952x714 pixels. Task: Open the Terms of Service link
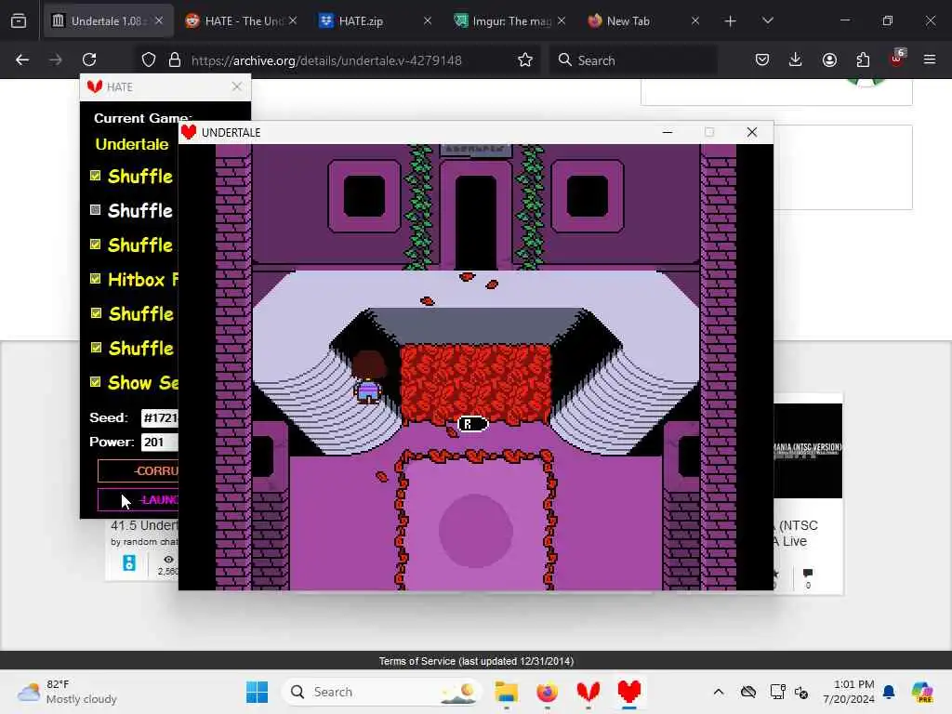(476, 661)
